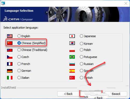The width and height of the screenshot is (130, 99).
Task: Click the Russia flag icon
Action: point(72,64)
